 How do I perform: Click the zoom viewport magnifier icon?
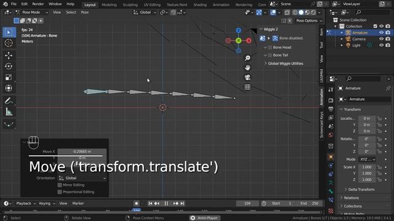[x=247, y=58]
